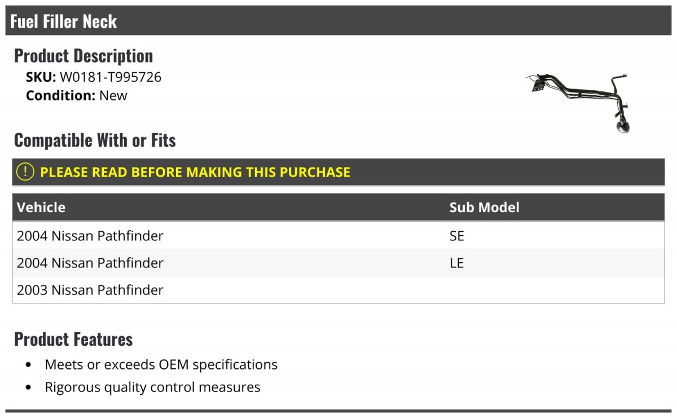Click the Product Description heading
This screenshot has width=677, height=418.
(83, 56)
